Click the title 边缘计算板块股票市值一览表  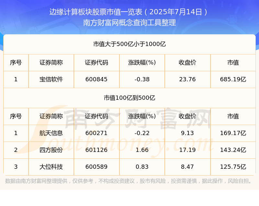(x=96, y=12)
